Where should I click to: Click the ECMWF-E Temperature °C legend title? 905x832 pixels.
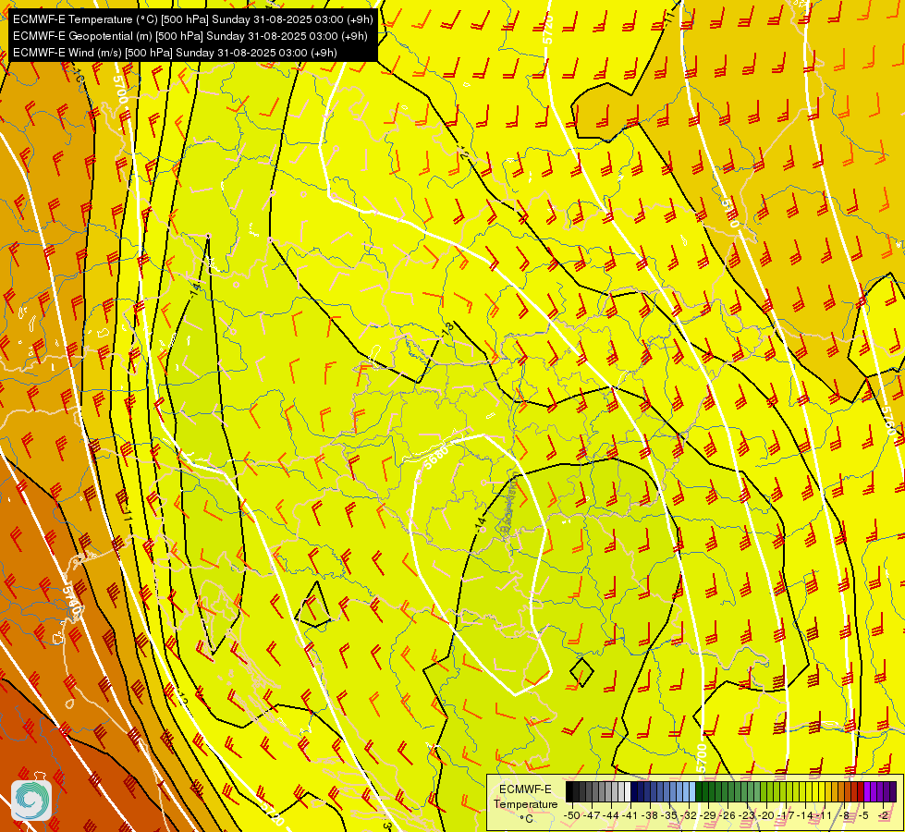tap(526, 803)
